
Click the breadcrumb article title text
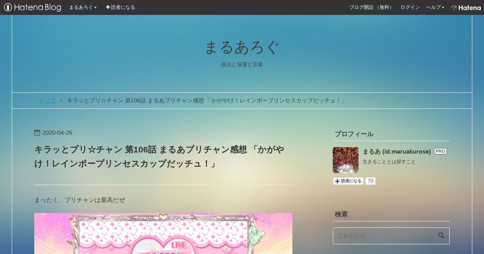207,100
